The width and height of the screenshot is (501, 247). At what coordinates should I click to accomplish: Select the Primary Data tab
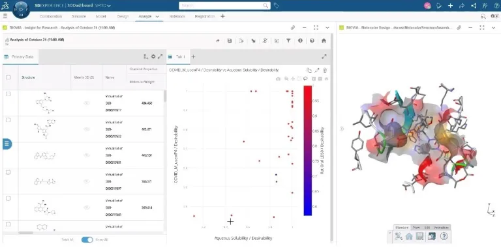pyautogui.click(x=21, y=57)
